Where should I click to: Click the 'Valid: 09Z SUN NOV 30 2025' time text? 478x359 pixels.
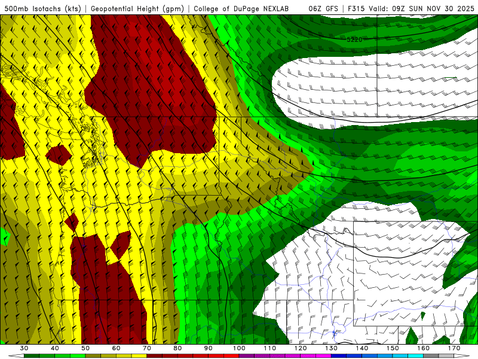pyautogui.click(x=421, y=9)
